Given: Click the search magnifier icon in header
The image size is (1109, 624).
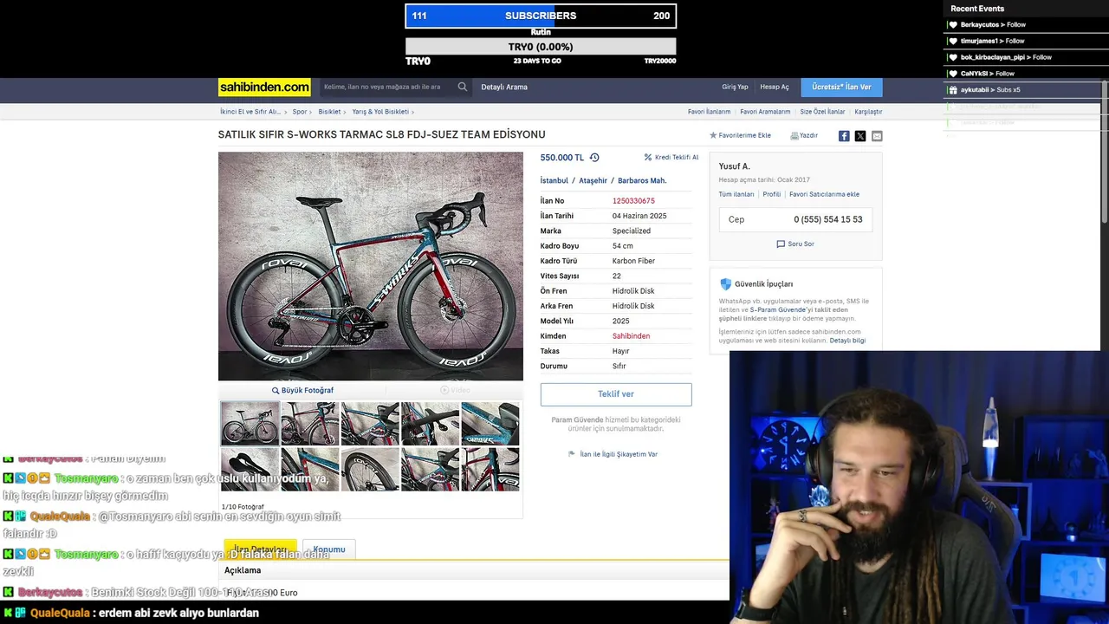Looking at the screenshot, I should 463,87.
